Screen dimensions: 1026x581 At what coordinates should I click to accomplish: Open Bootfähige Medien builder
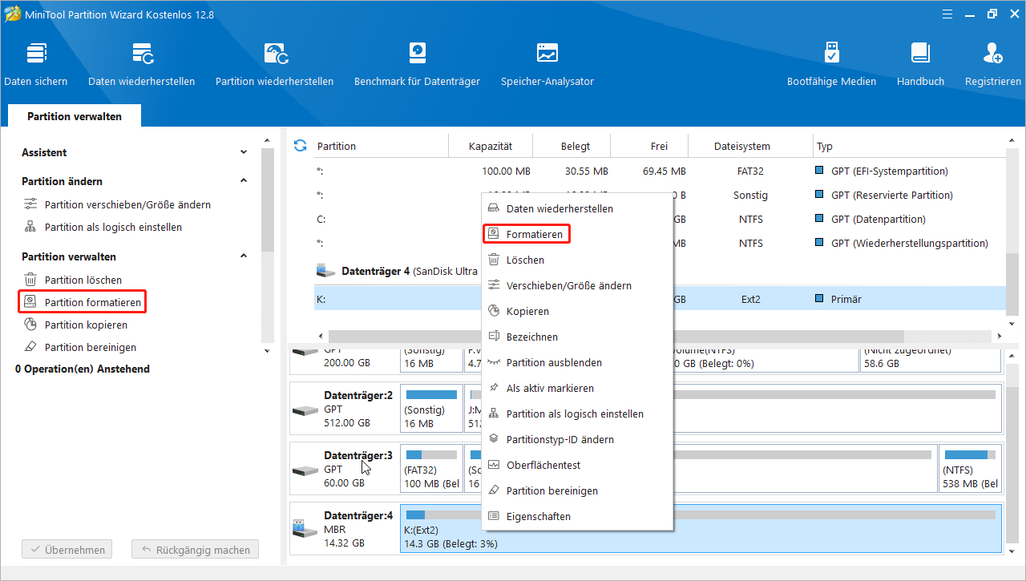(831, 65)
